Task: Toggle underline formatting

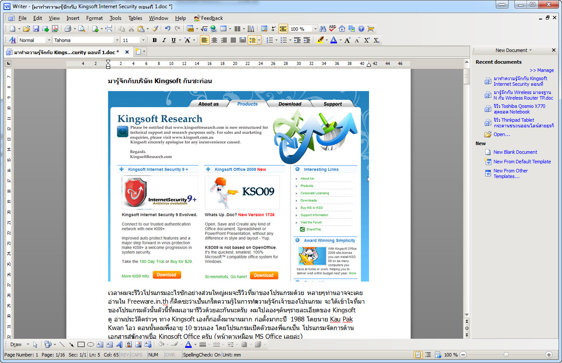Action: click(x=173, y=40)
